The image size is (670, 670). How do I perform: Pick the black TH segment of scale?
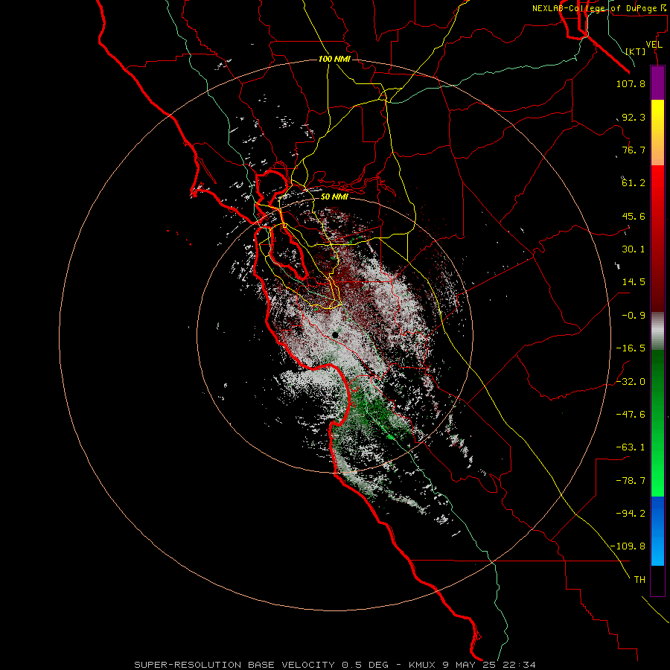657,581
